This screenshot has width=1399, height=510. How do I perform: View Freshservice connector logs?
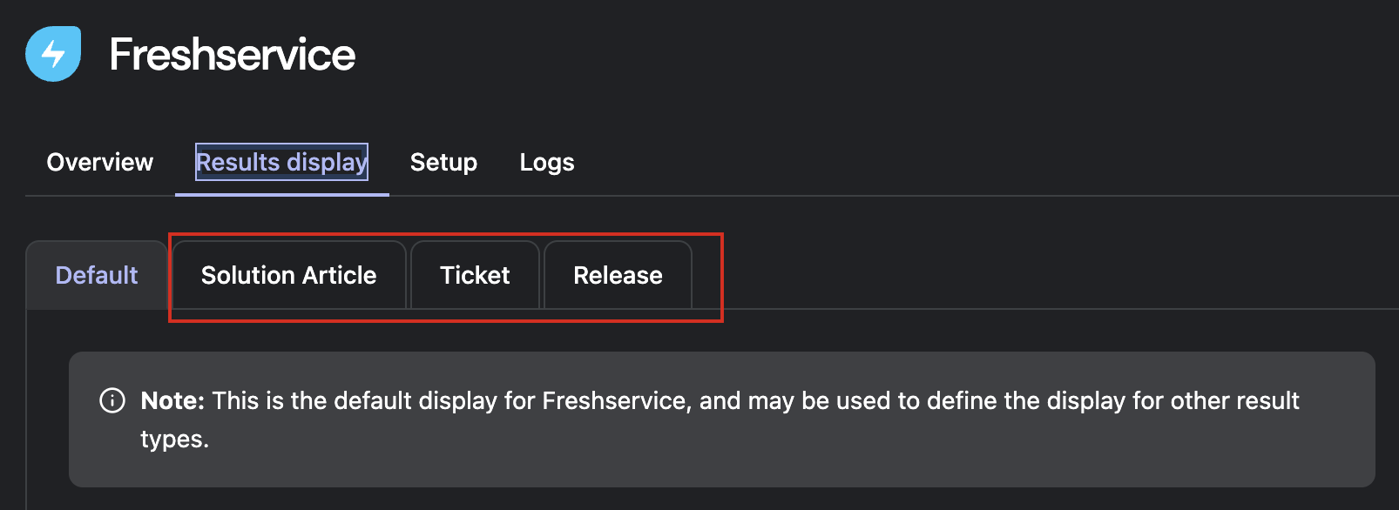tap(547, 163)
